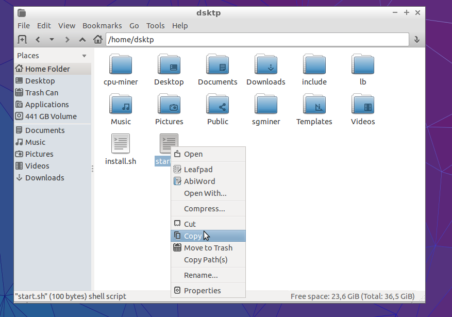Choose Move to Trash in context menu

point(208,248)
